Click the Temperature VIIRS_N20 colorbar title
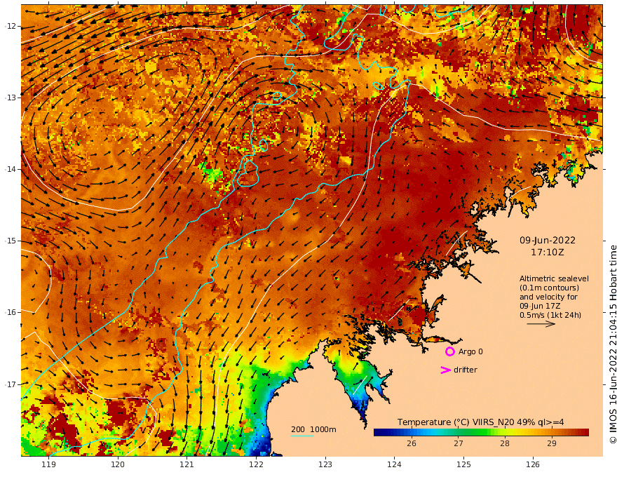This screenshot has width=617, height=477. pos(480,422)
